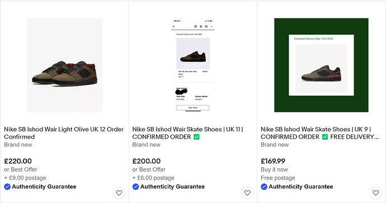Click the £169.99 price
Screen dimensions: 386x203
(x=273, y=161)
